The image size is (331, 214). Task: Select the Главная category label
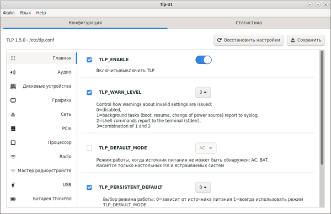pos(62,58)
